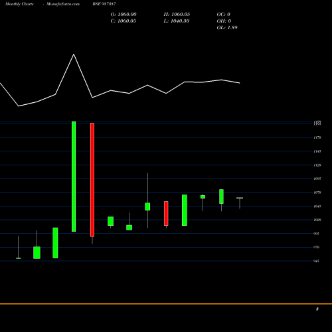
Task: Click the 'MunafaSutra.com' label
Action: click(63, 4)
